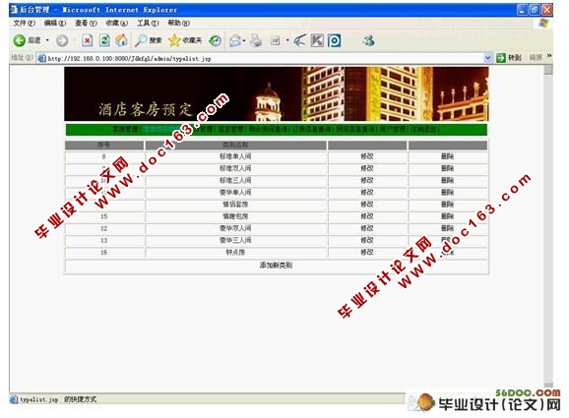Viewport: 569px width, 418px height.
Task: Click the gray K toolbar icon
Action: pyautogui.click(x=317, y=40)
